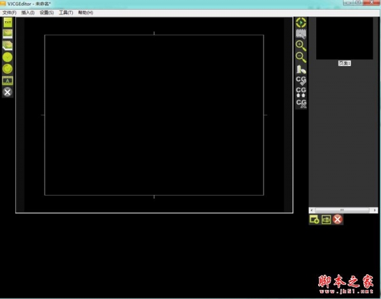Open the 插入(I) menu

(28, 13)
